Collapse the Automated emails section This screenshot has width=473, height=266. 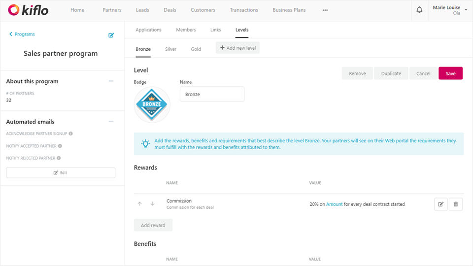click(111, 122)
